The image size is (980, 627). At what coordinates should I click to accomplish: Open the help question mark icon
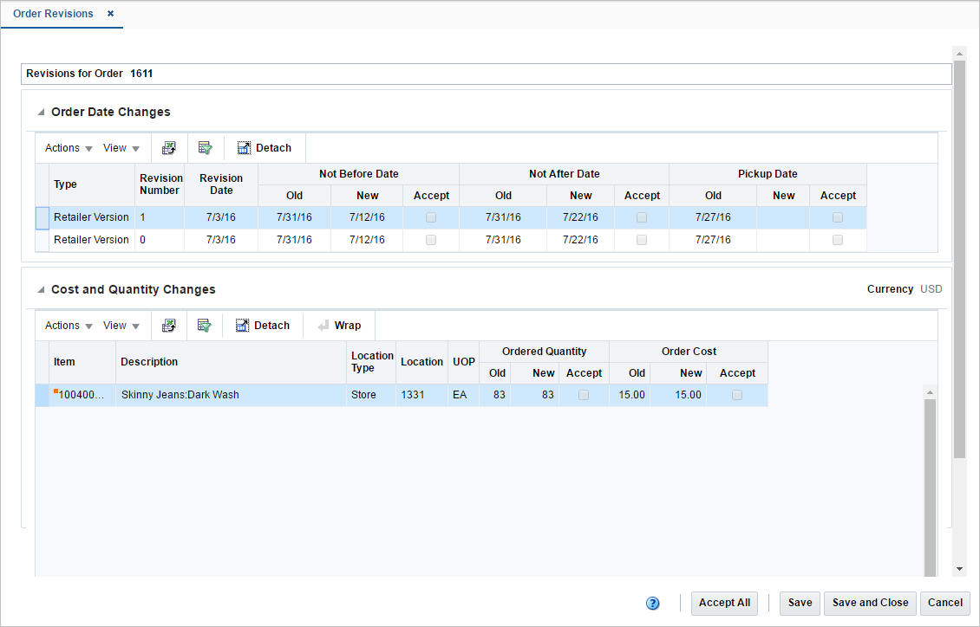click(x=652, y=604)
